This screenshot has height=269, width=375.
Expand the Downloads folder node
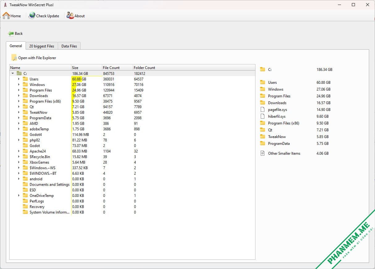(x=19, y=96)
